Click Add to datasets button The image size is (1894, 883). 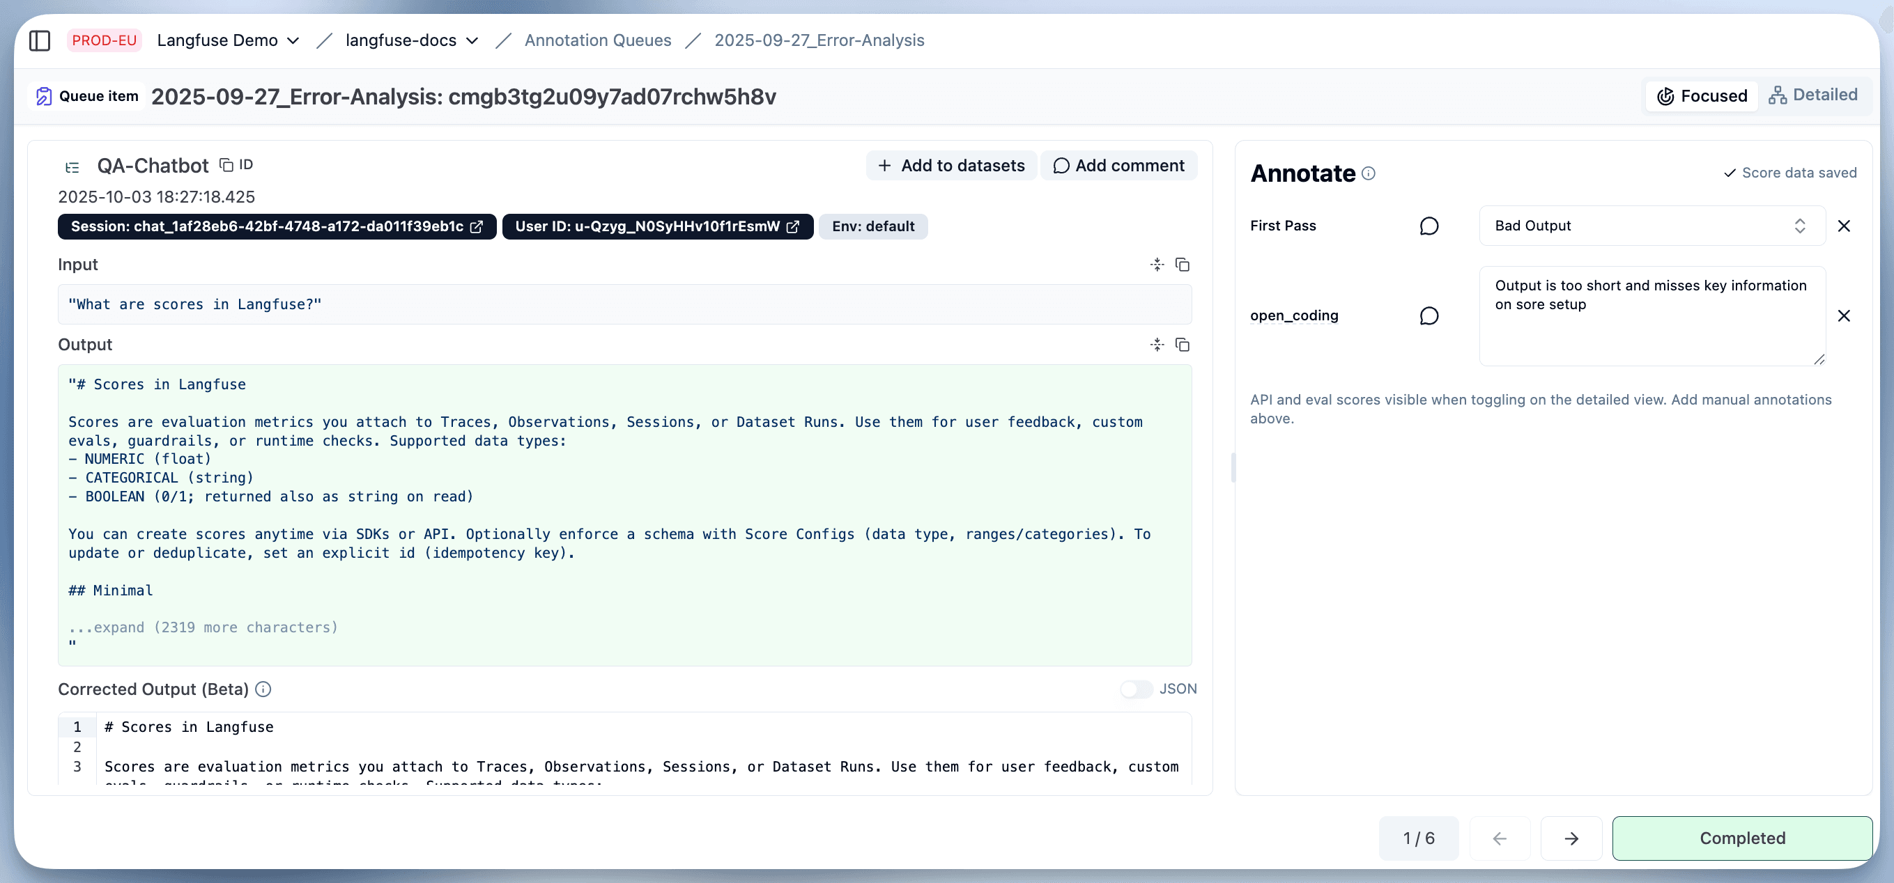pos(950,165)
